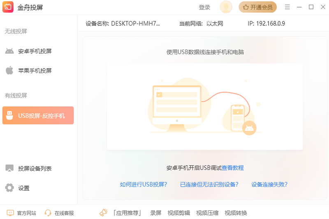Open 投屏设备列表 device list
The image size is (329, 219).
coord(35,168)
